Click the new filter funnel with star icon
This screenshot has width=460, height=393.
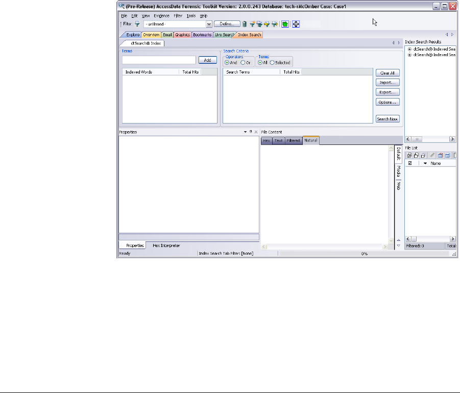252,24
